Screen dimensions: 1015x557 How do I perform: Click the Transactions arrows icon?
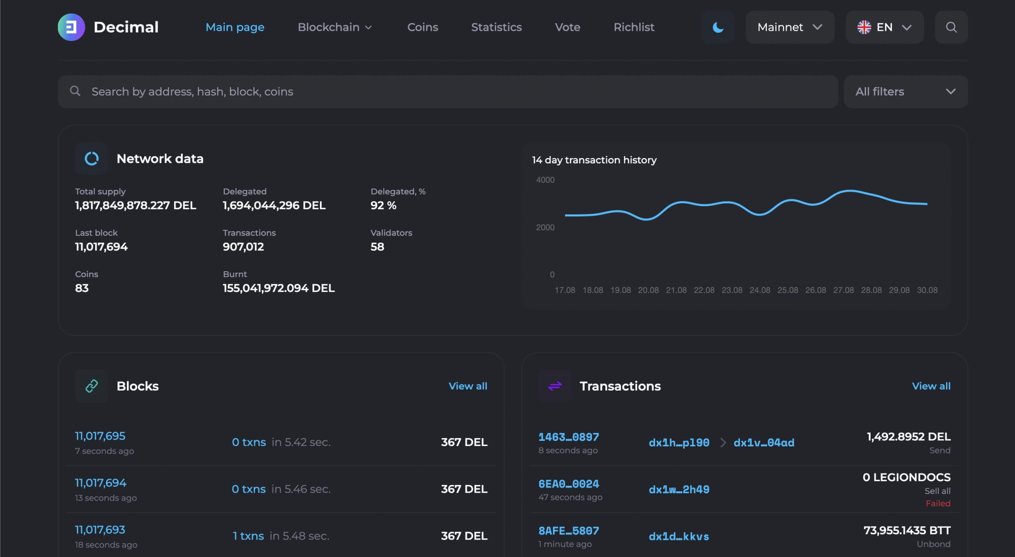555,386
